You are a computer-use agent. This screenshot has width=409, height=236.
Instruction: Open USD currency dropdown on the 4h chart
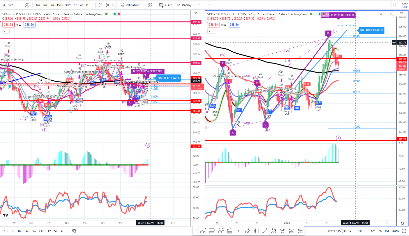coord(196,13)
